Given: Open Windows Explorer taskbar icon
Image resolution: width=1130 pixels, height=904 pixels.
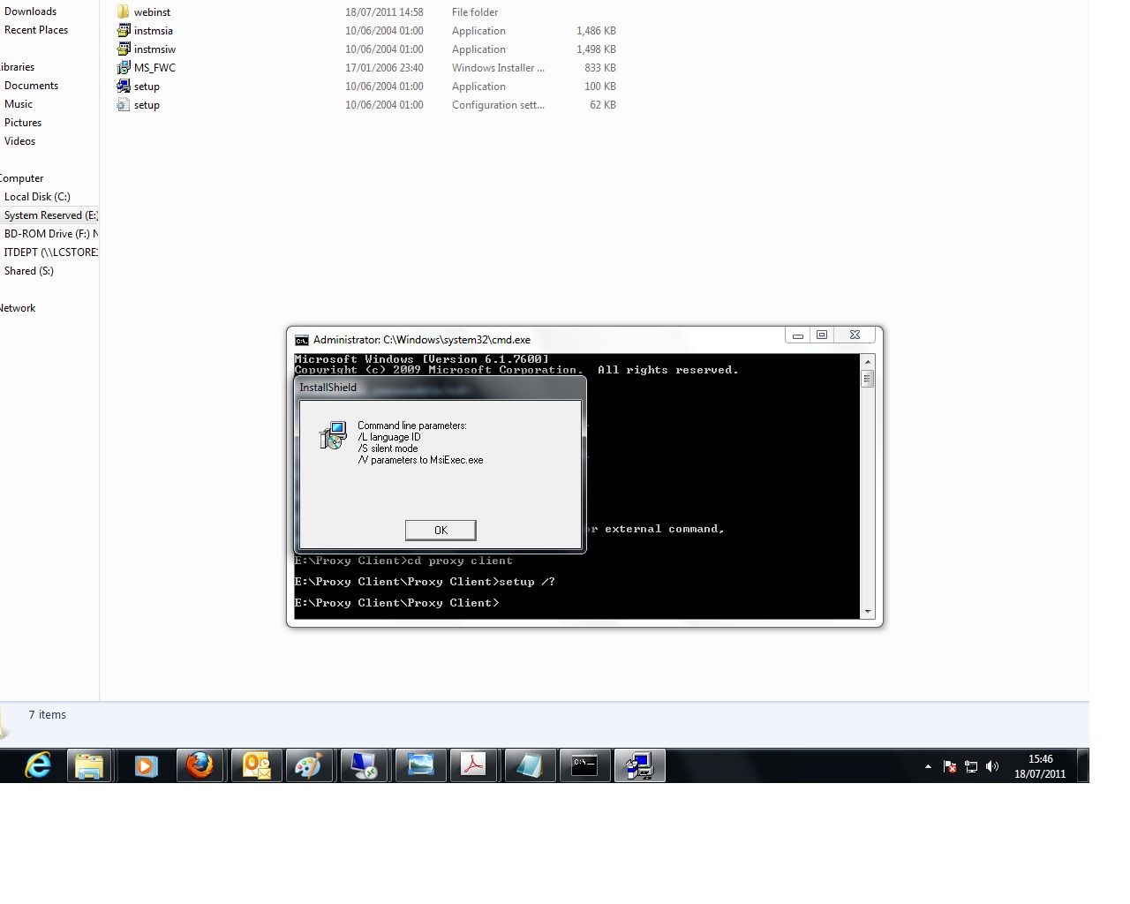Looking at the screenshot, I should tap(89, 765).
